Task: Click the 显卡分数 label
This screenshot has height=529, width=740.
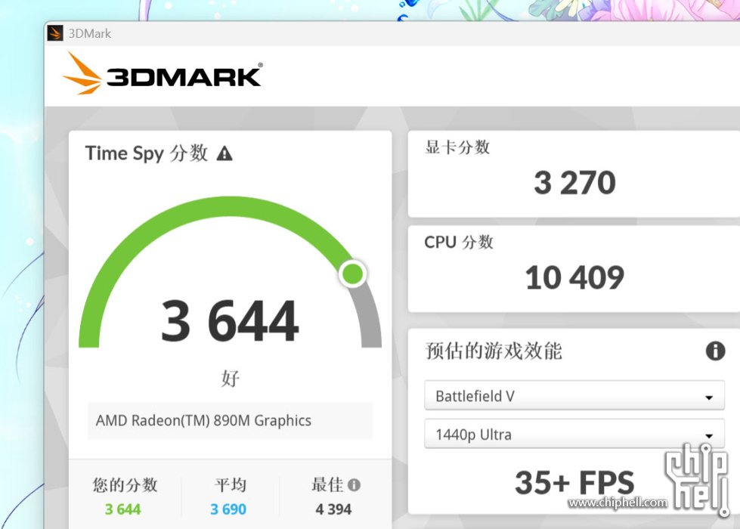Action: (457, 147)
